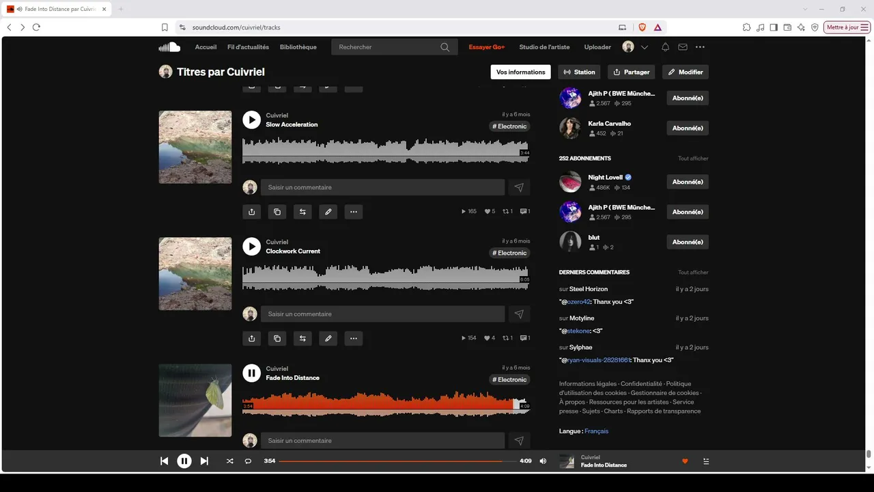Open the # Electronic tag on Slow Acceleration

[x=510, y=126]
